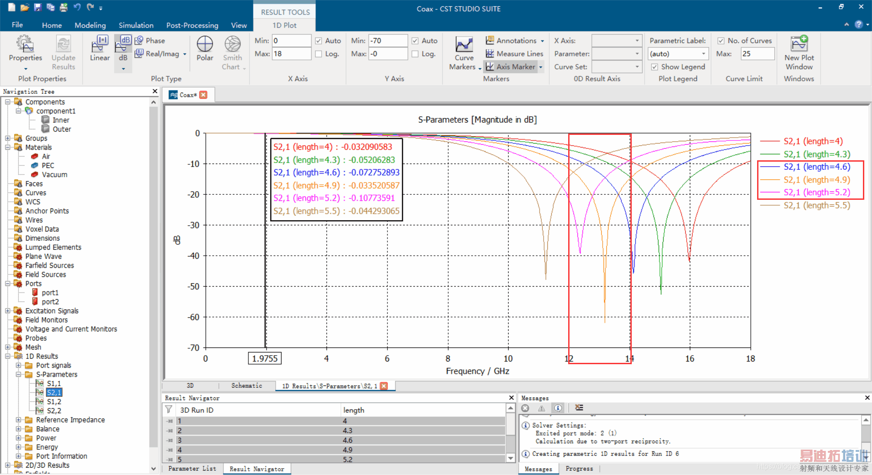
Task: Click the Parameter List tab button
Action: pos(192,469)
